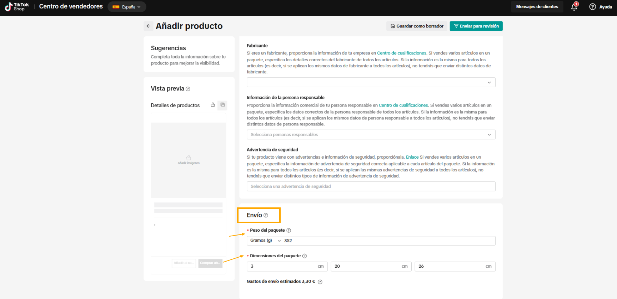Click the Ayuda help icon
617x299 pixels.
pyautogui.click(x=592, y=7)
